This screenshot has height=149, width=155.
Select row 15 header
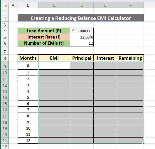coord(4,104)
